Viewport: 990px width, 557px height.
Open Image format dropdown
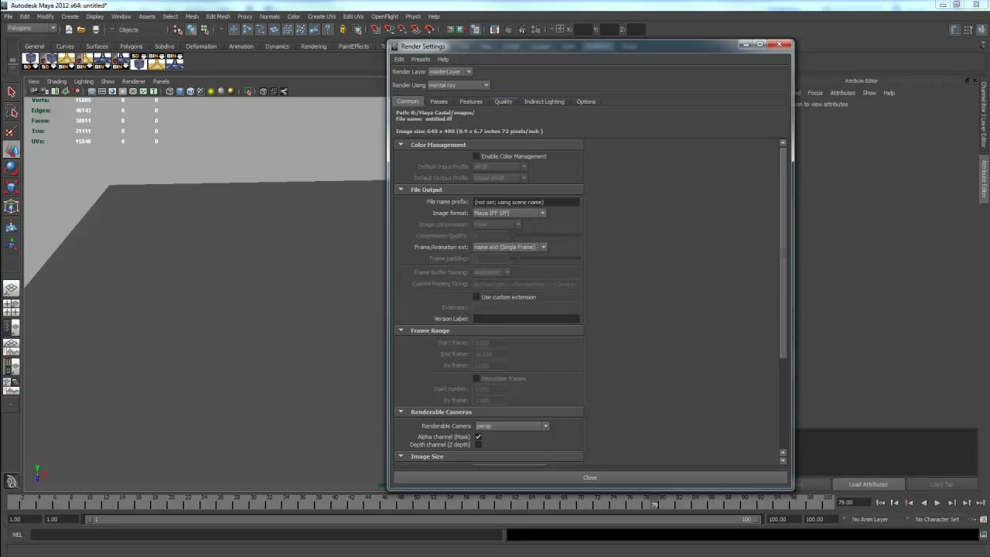509,213
